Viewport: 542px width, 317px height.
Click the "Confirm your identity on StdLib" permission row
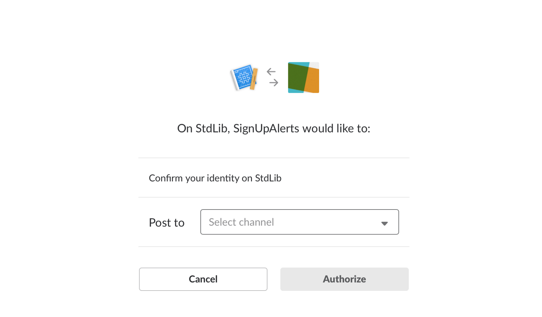click(x=274, y=178)
